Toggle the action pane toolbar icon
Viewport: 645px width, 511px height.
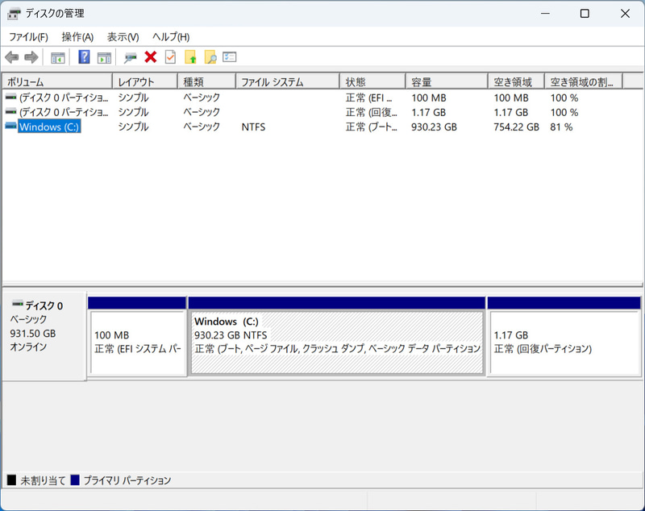click(x=104, y=57)
